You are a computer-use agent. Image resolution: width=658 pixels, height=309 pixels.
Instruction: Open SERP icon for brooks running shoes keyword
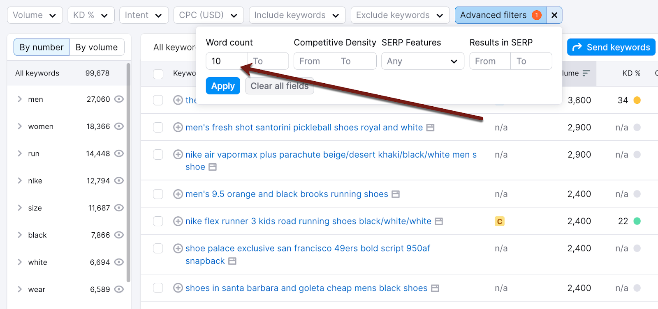click(396, 194)
